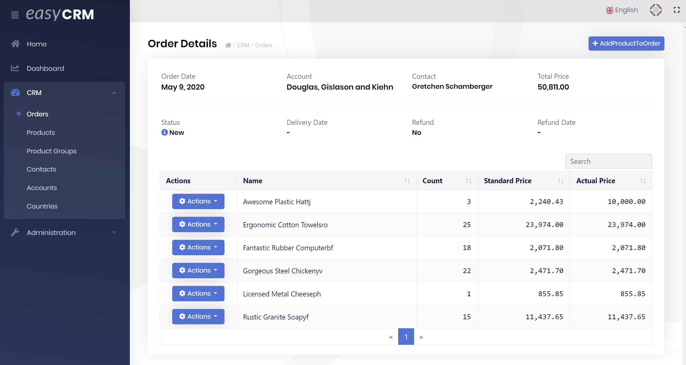This screenshot has height=365, width=686.
Task: Click the home breadcrumb icon
Action: coord(228,45)
